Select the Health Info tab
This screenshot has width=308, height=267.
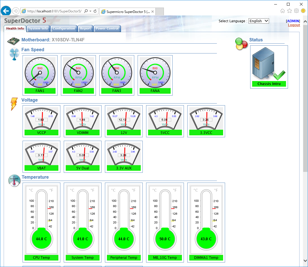(15, 28)
